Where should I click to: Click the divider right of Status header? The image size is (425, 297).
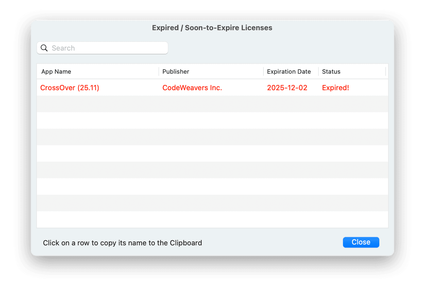click(385, 72)
